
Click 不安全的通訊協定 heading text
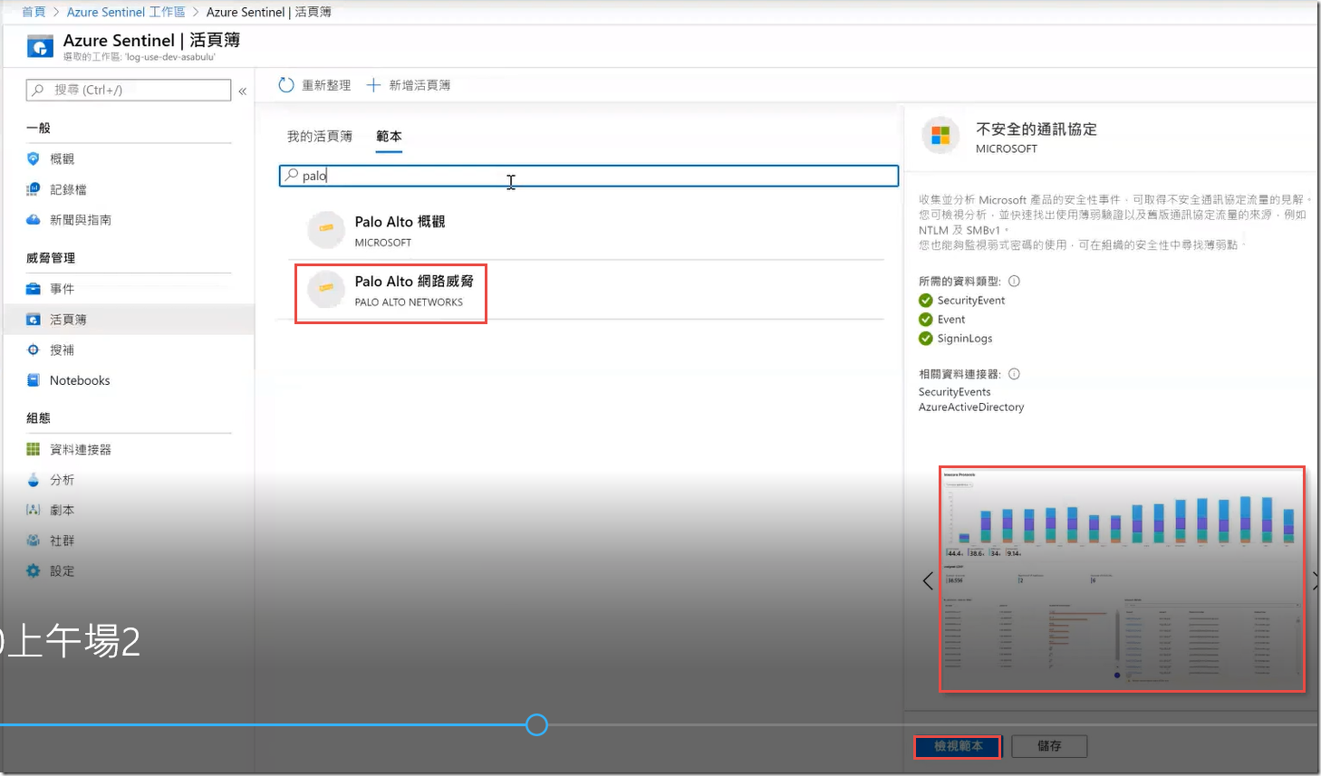(1037, 129)
